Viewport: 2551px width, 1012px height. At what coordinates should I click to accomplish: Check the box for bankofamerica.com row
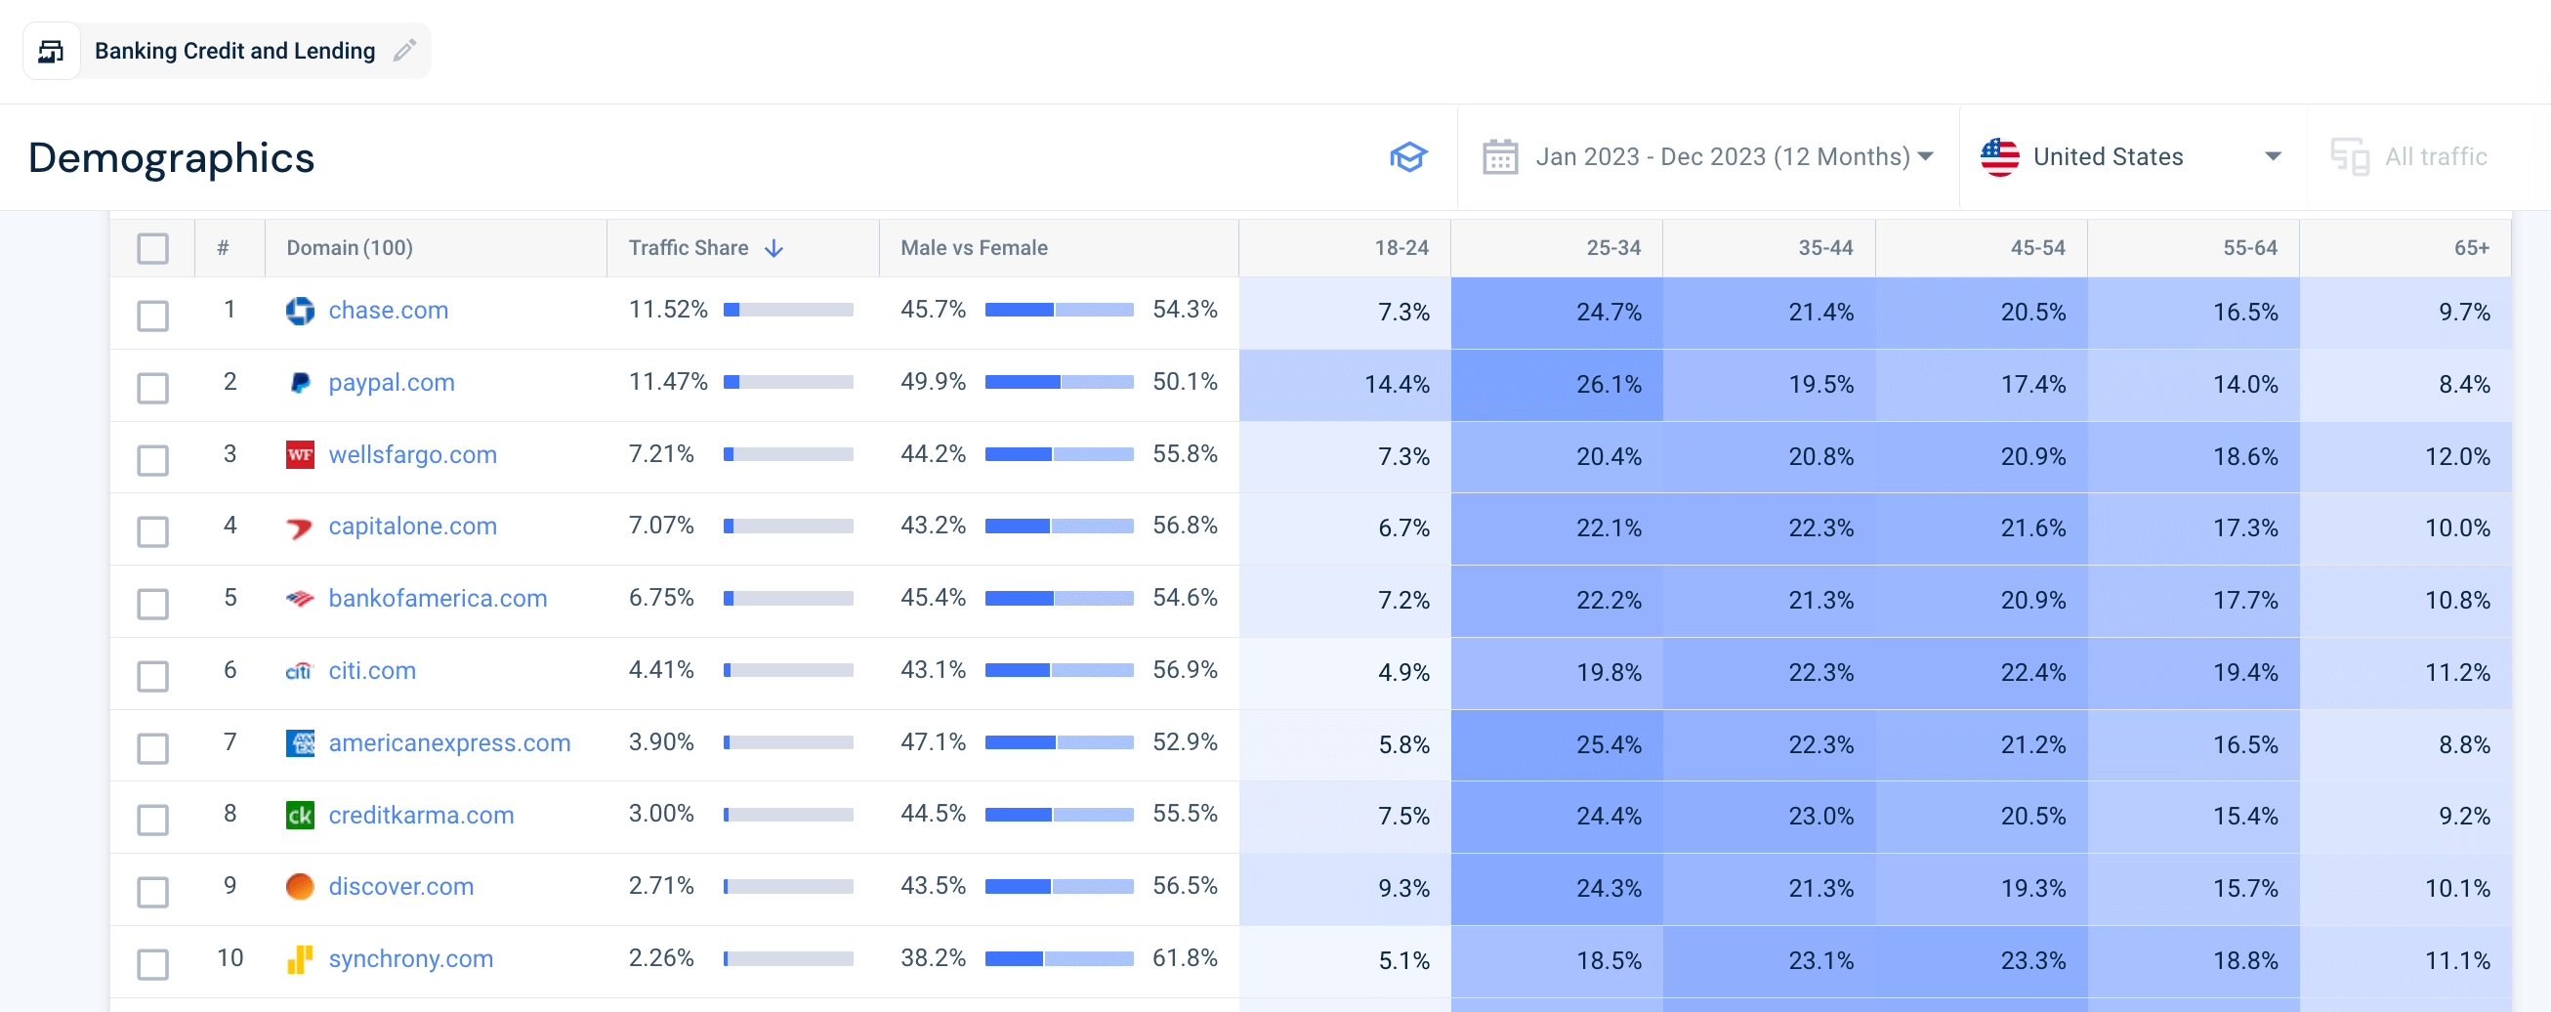click(152, 604)
